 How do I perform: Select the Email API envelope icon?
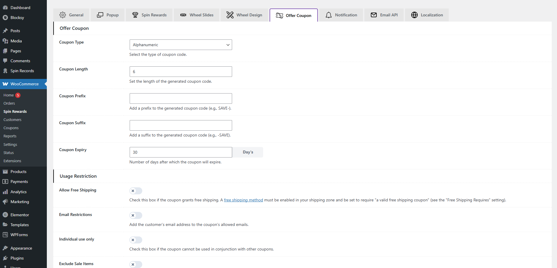(x=373, y=15)
